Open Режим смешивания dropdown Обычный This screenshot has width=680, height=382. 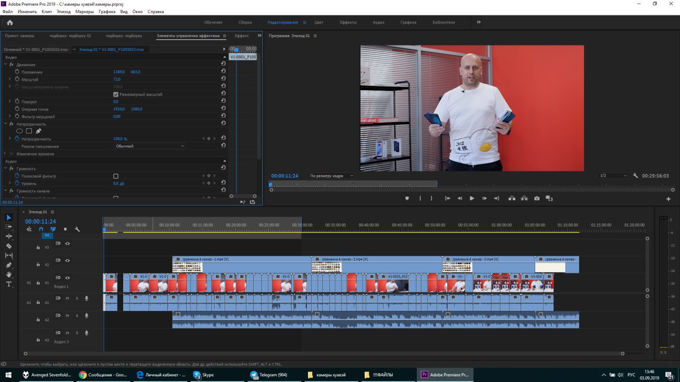click(x=149, y=146)
